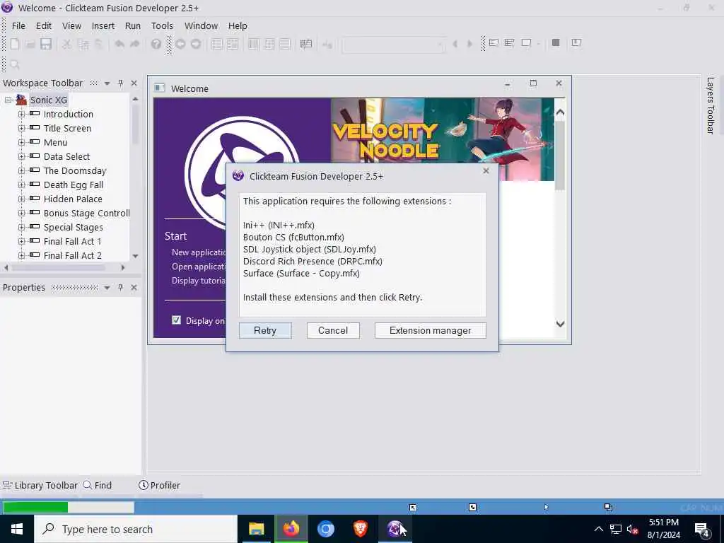Open Brave browser from the taskbar
This screenshot has height=543, width=724.
[361, 529]
